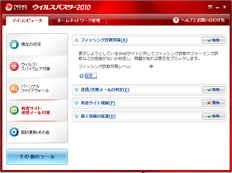232x173 pixels.
Task: Click the compact view window icon in title bar
Action: pyautogui.click(x=210, y=7)
